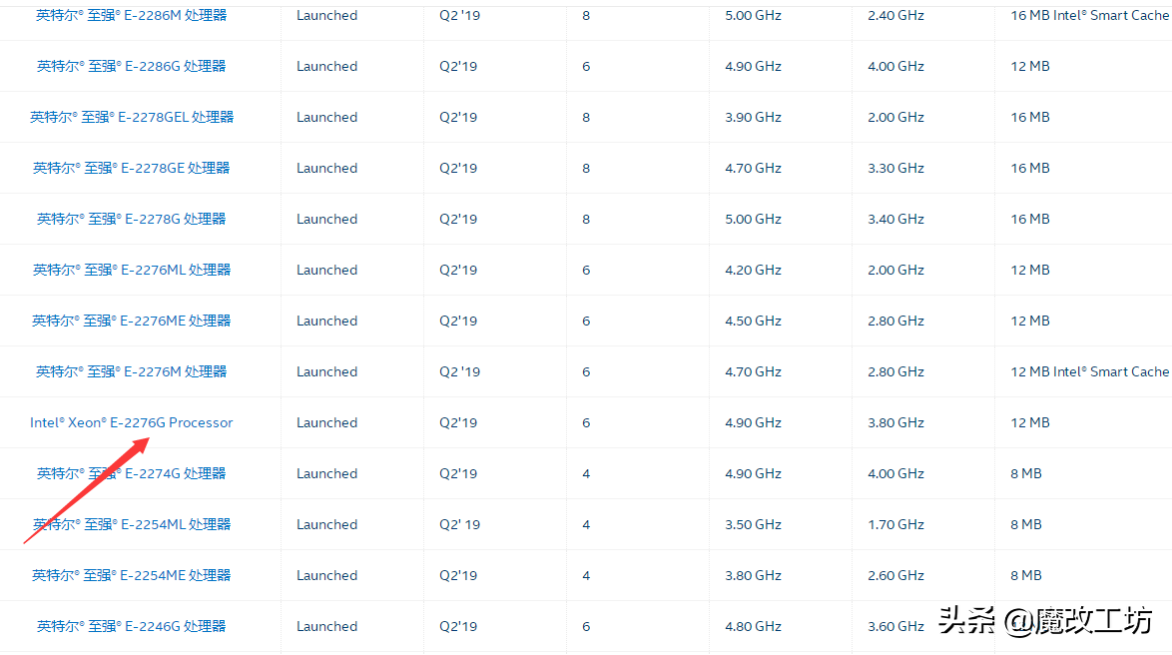Click the 至强 E-2286G 处理器 link
1172x655 pixels.
[132, 66]
